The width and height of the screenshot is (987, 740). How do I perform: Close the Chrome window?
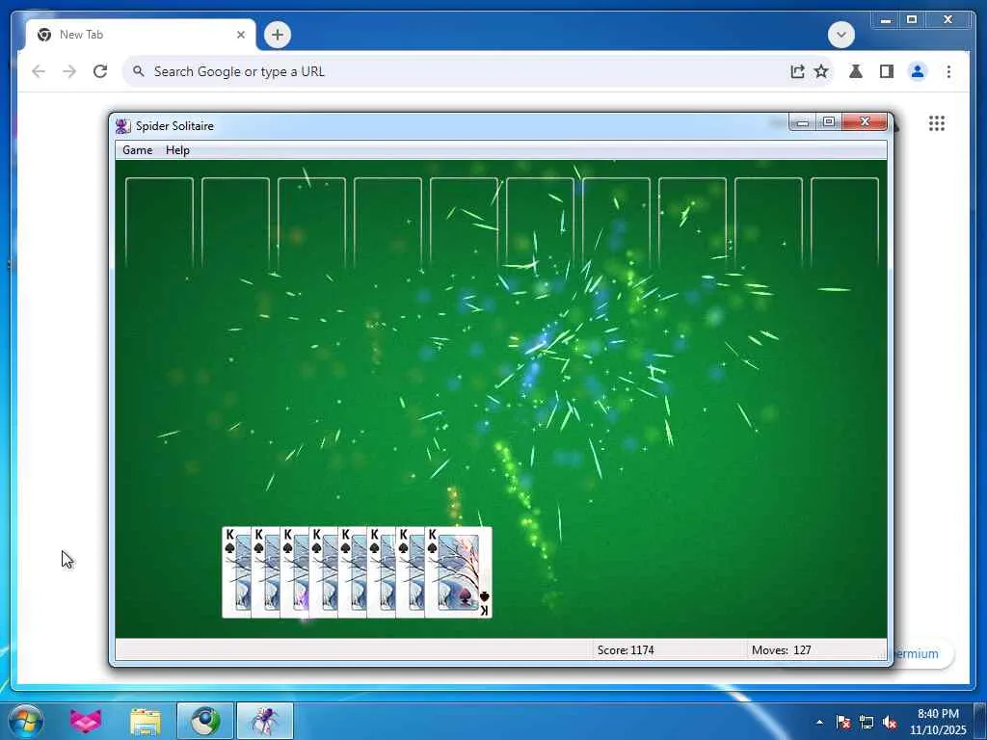point(948,20)
